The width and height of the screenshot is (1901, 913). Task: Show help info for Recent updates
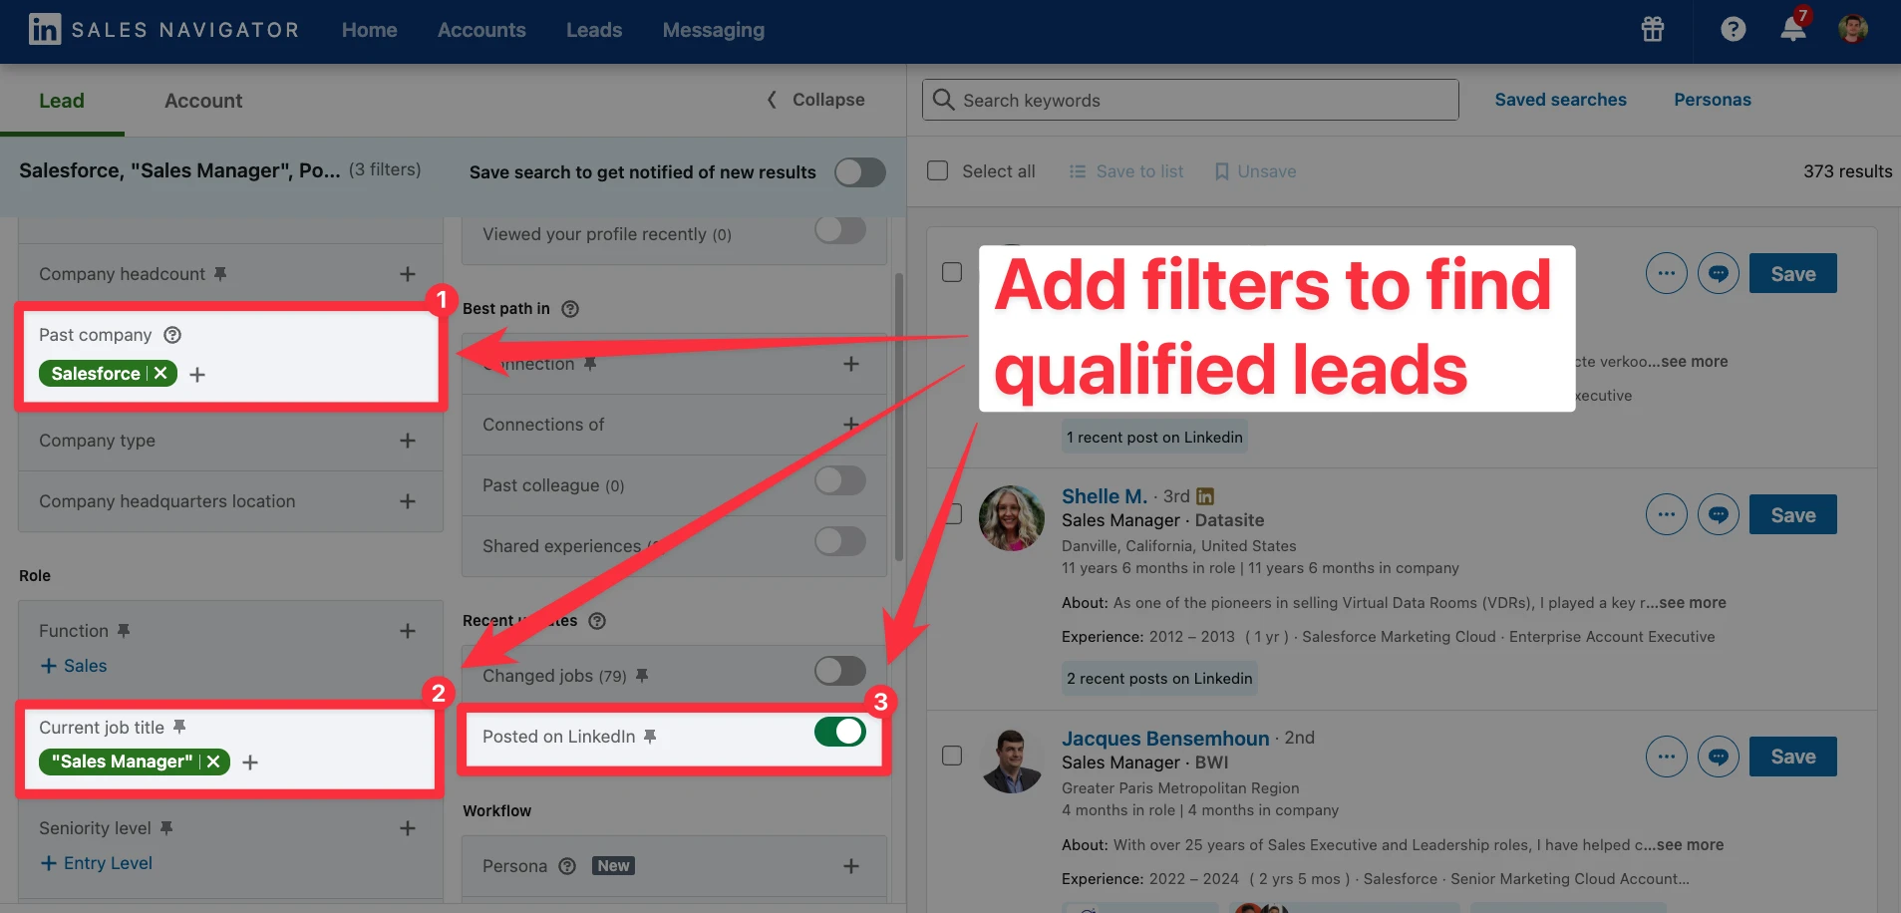point(597,621)
